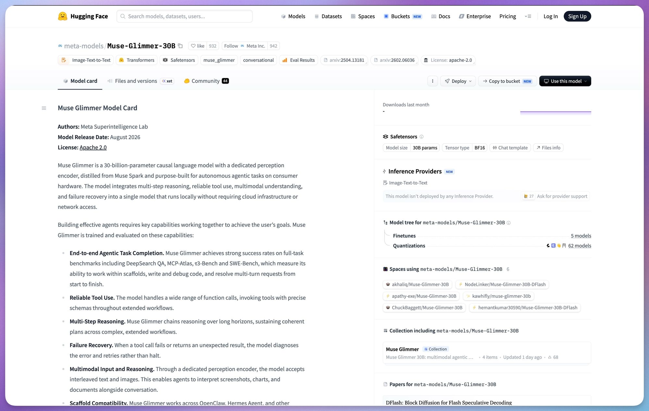Open the Use this model dropdown
Viewport: 649px width, 411px height.
(x=565, y=81)
